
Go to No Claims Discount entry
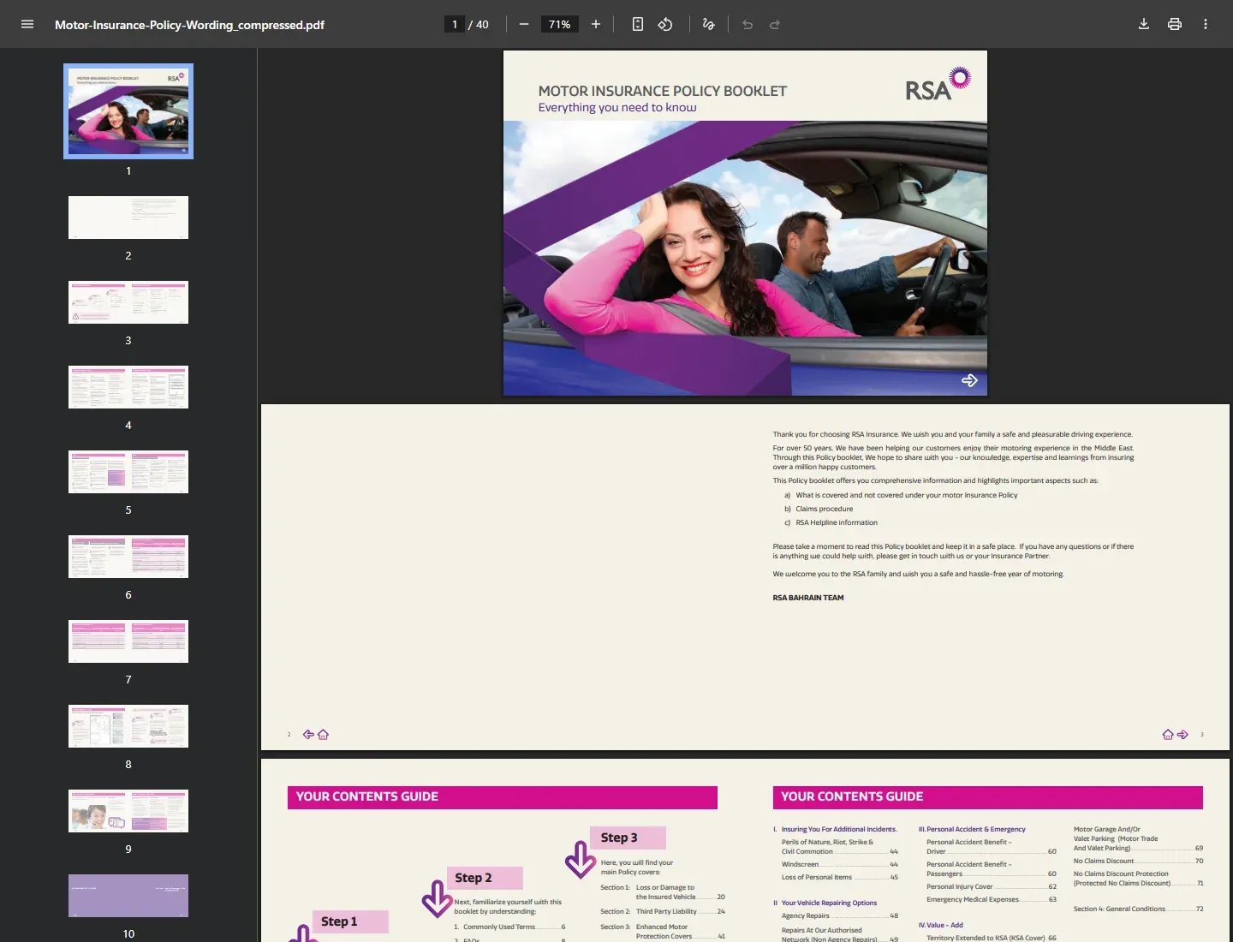pyautogui.click(x=1138, y=861)
